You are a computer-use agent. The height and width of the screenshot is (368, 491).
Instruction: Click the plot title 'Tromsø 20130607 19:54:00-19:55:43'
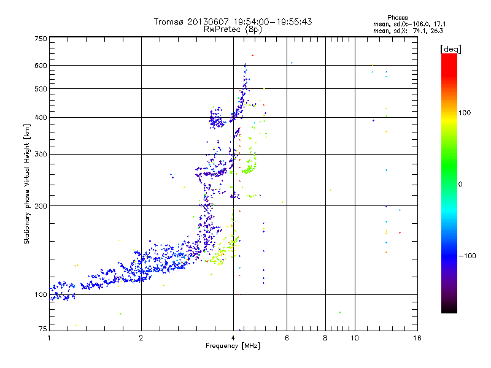(233, 21)
